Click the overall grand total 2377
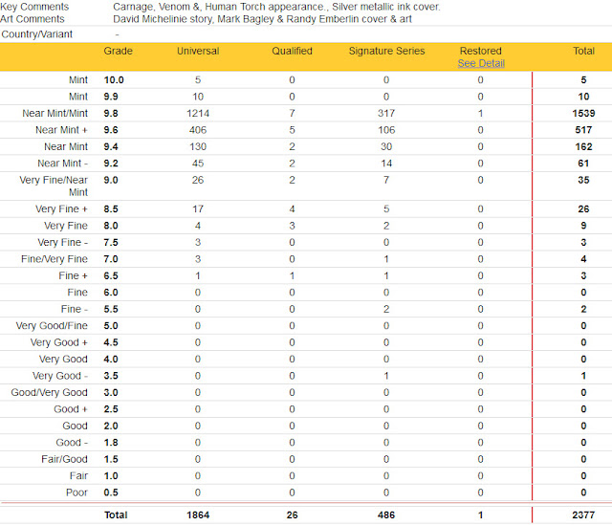Viewport: 612px width, 525px height. 583,515
